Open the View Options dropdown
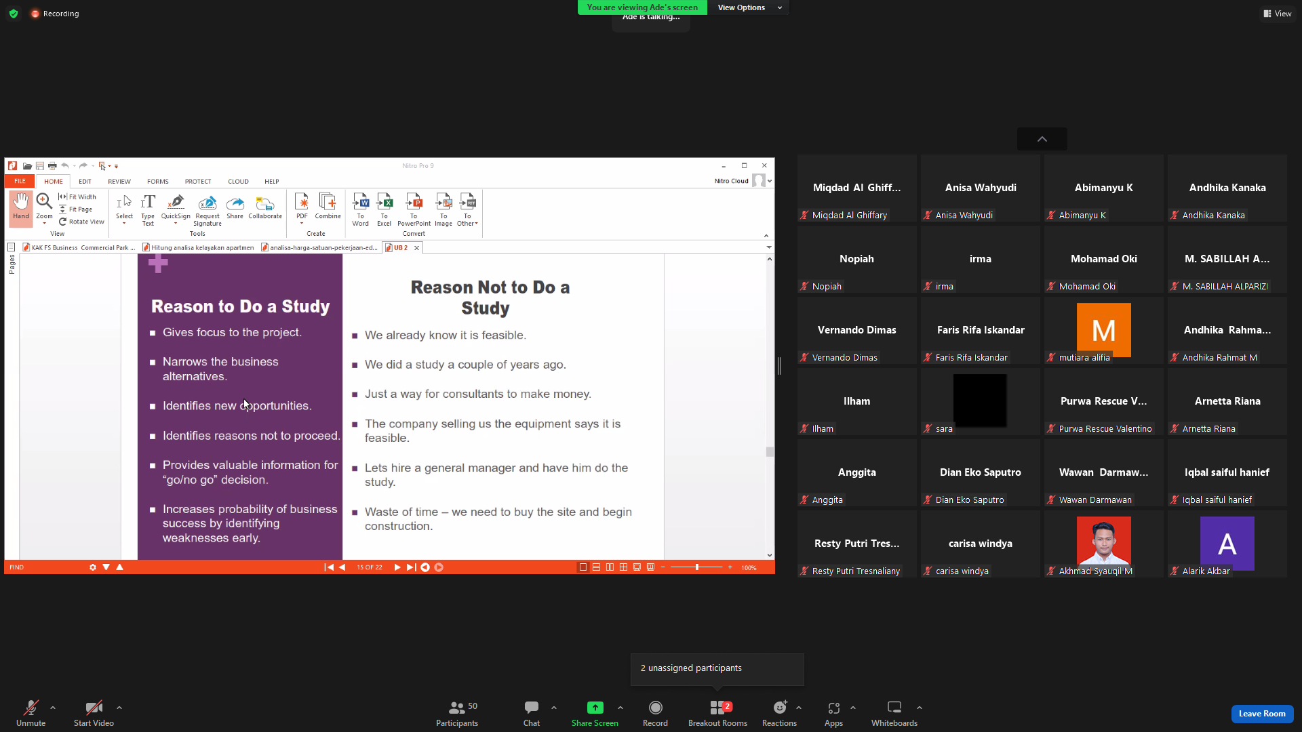1302x732 pixels. point(749,7)
